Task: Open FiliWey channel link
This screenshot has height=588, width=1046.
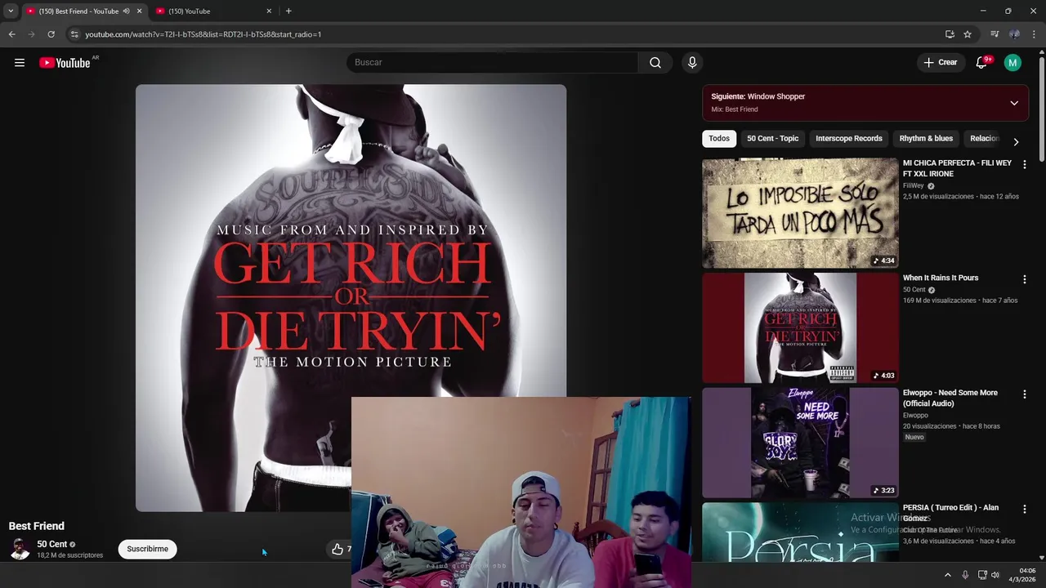Action: [914, 186]
